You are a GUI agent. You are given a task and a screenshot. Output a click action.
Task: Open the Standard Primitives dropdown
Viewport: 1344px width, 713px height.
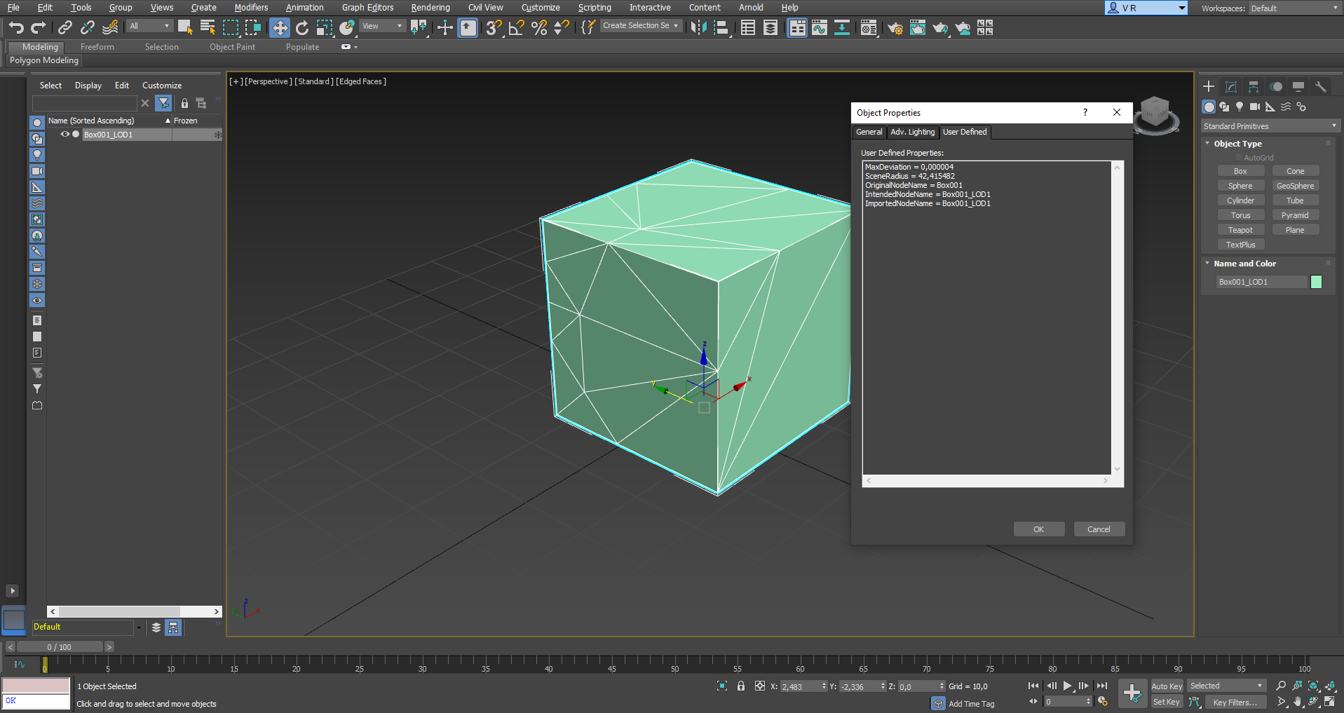click(x=1270, y=126)
